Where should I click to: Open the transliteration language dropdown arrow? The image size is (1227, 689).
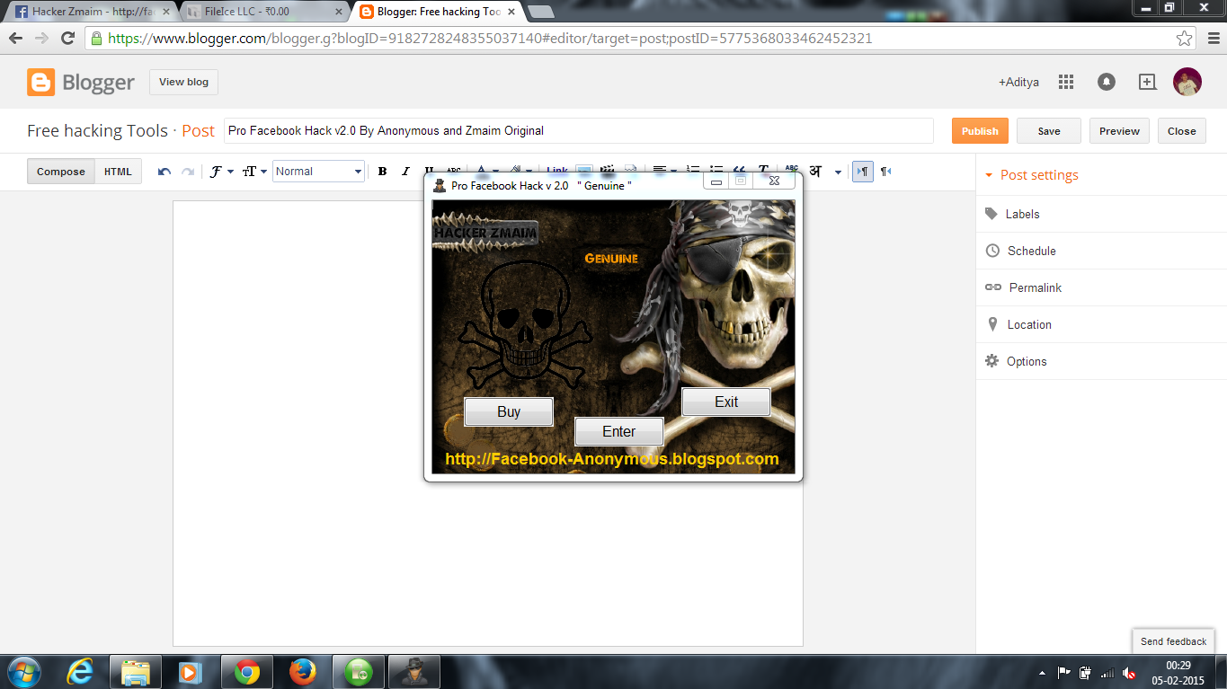[838, 172]
